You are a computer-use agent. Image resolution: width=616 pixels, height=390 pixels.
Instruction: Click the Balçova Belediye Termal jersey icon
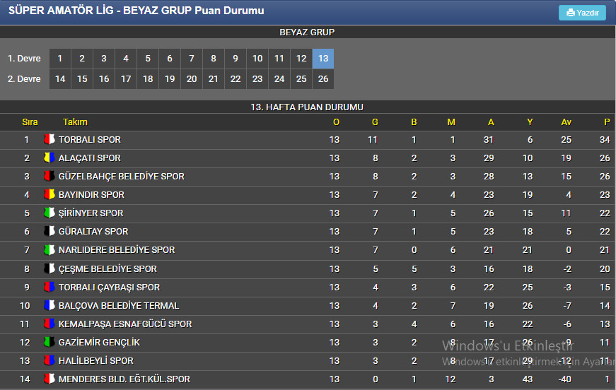point(49,305)
